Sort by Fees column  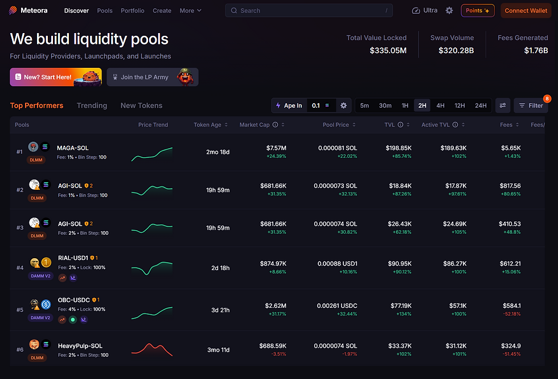pyautogui.click(x=509, y=125)
